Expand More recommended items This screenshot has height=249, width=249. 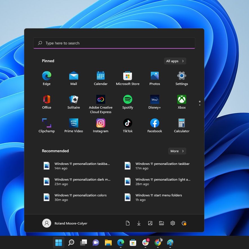coord(177,151)
